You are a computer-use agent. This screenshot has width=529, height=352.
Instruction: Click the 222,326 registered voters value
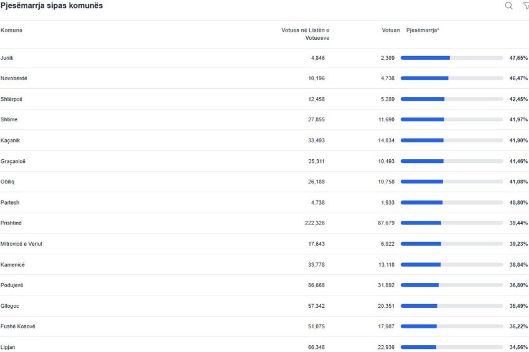(314, 223)
